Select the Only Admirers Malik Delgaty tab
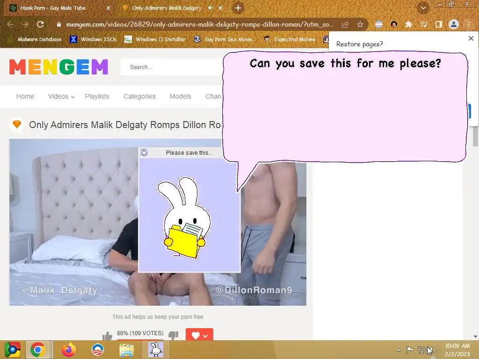Viewport: 479px width, 359px height. pyautogui.click(x=167, y=8)
